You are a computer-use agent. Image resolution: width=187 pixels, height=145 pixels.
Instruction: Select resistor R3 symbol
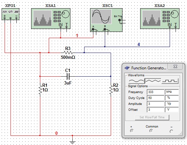tap(68, 53)
